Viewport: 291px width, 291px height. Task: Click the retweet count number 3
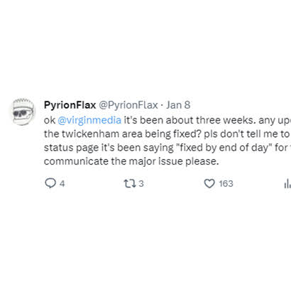[x=141, y=184]
